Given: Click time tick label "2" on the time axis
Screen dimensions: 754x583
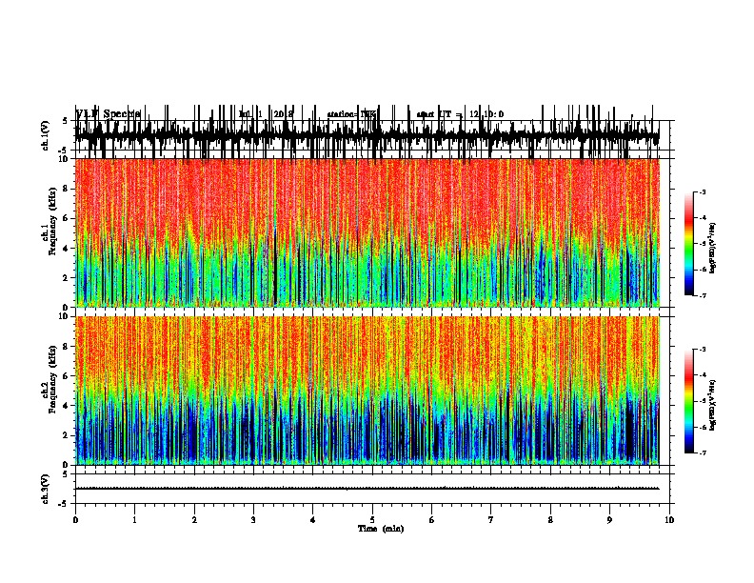Looking at the screenshot, I should pyautogui.click(x=194, y=520).
